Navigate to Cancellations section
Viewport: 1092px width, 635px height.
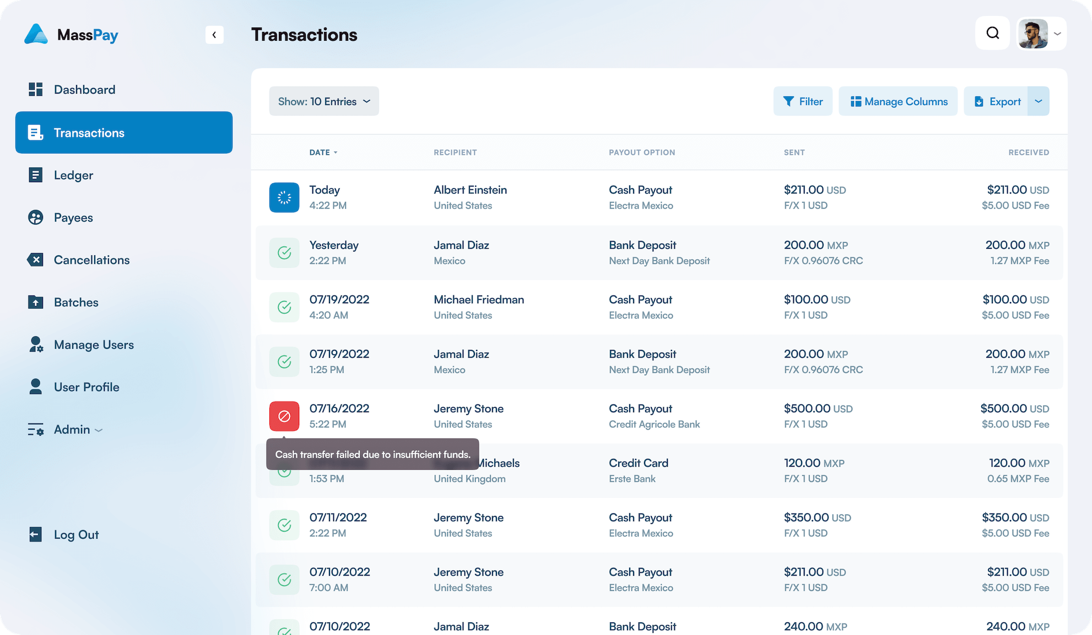click(x=91, y=259)
